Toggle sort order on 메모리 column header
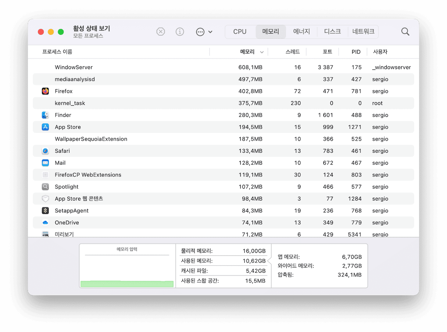447x332 pixels. (x=247, y=52)
